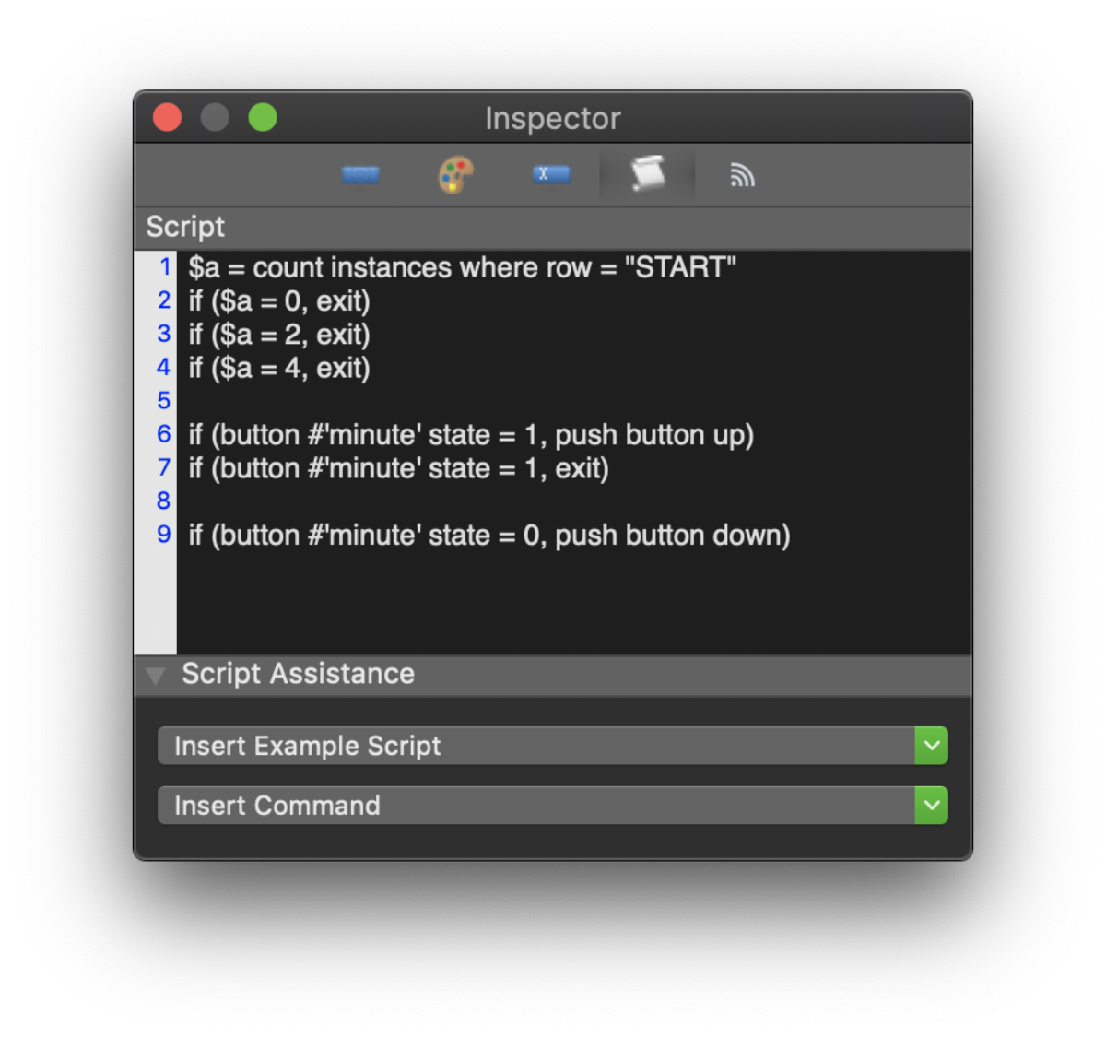The height and width of the screenshot is (1037, 1106).
Task: Open the variables tab in the Inspector
Action: click(x=551, y=175)
